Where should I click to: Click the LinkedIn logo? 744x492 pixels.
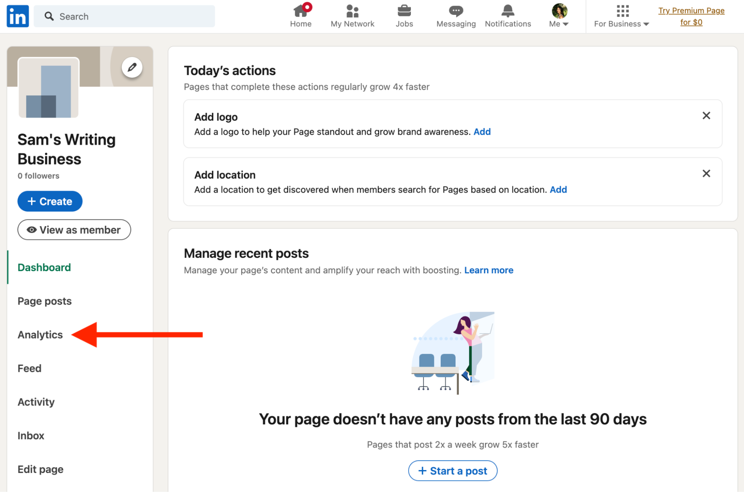17,16
